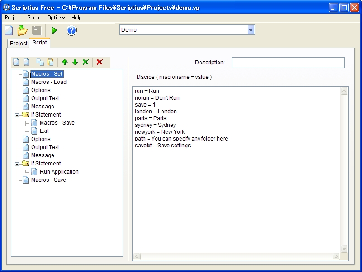Click the Exit item document icon

click(34, 131)
